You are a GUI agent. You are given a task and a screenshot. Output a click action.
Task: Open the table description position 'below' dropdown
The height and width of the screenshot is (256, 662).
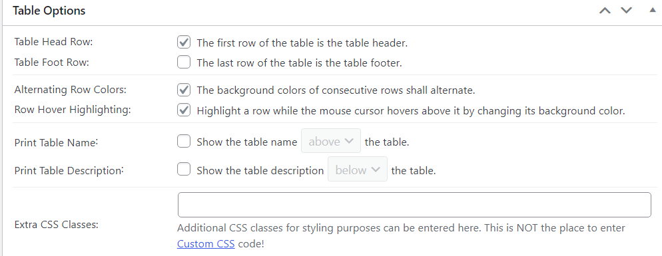[358, 169]
